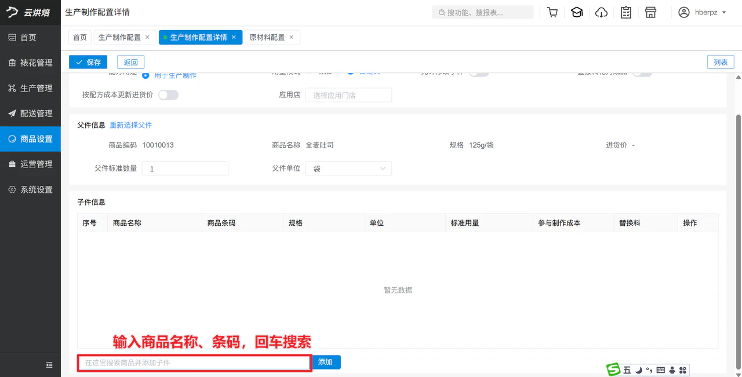The height and width of the screenshot is (377, 742).
Task: Open the store shop icon in header
Action: (x=650, y=12)
